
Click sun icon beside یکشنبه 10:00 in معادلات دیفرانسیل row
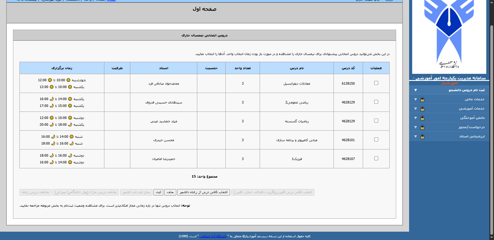[70, 87]
